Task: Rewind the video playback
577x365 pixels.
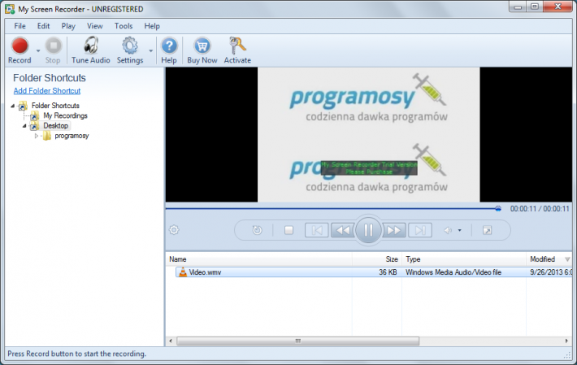Action: click(x=343, y=230)
